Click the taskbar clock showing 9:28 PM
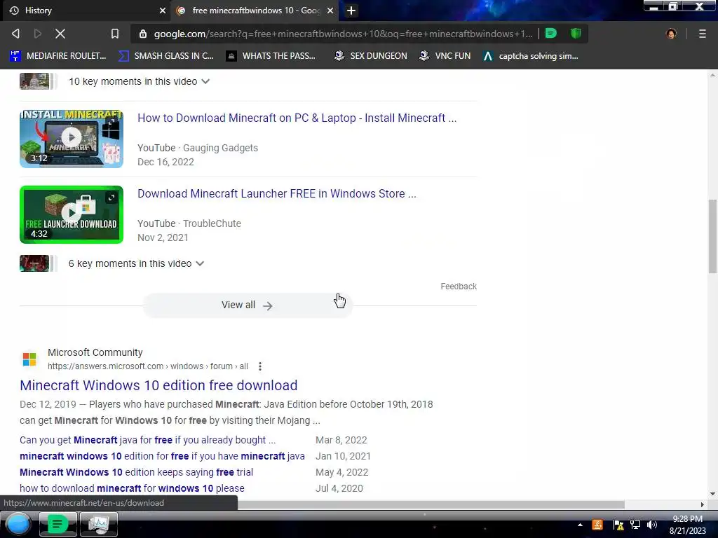718x538 pixels. 687,525
